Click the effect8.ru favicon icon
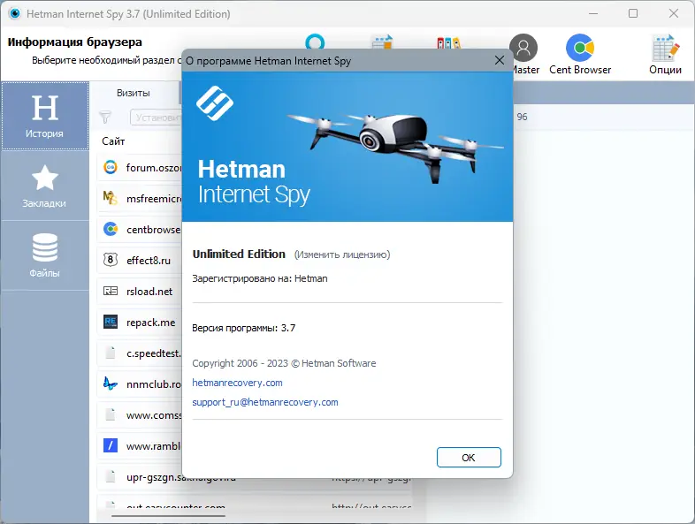This screenshot has height=524, width=695. (x=111, y=260)
